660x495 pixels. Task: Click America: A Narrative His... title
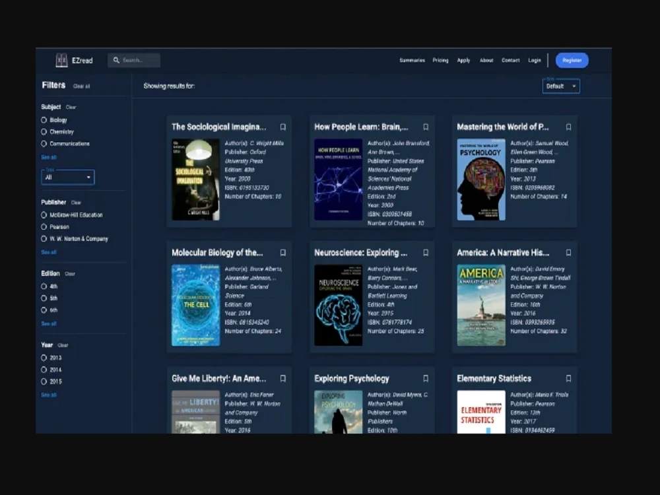(503, 253)
